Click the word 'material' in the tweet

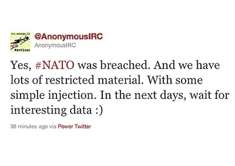pos(120,80)
